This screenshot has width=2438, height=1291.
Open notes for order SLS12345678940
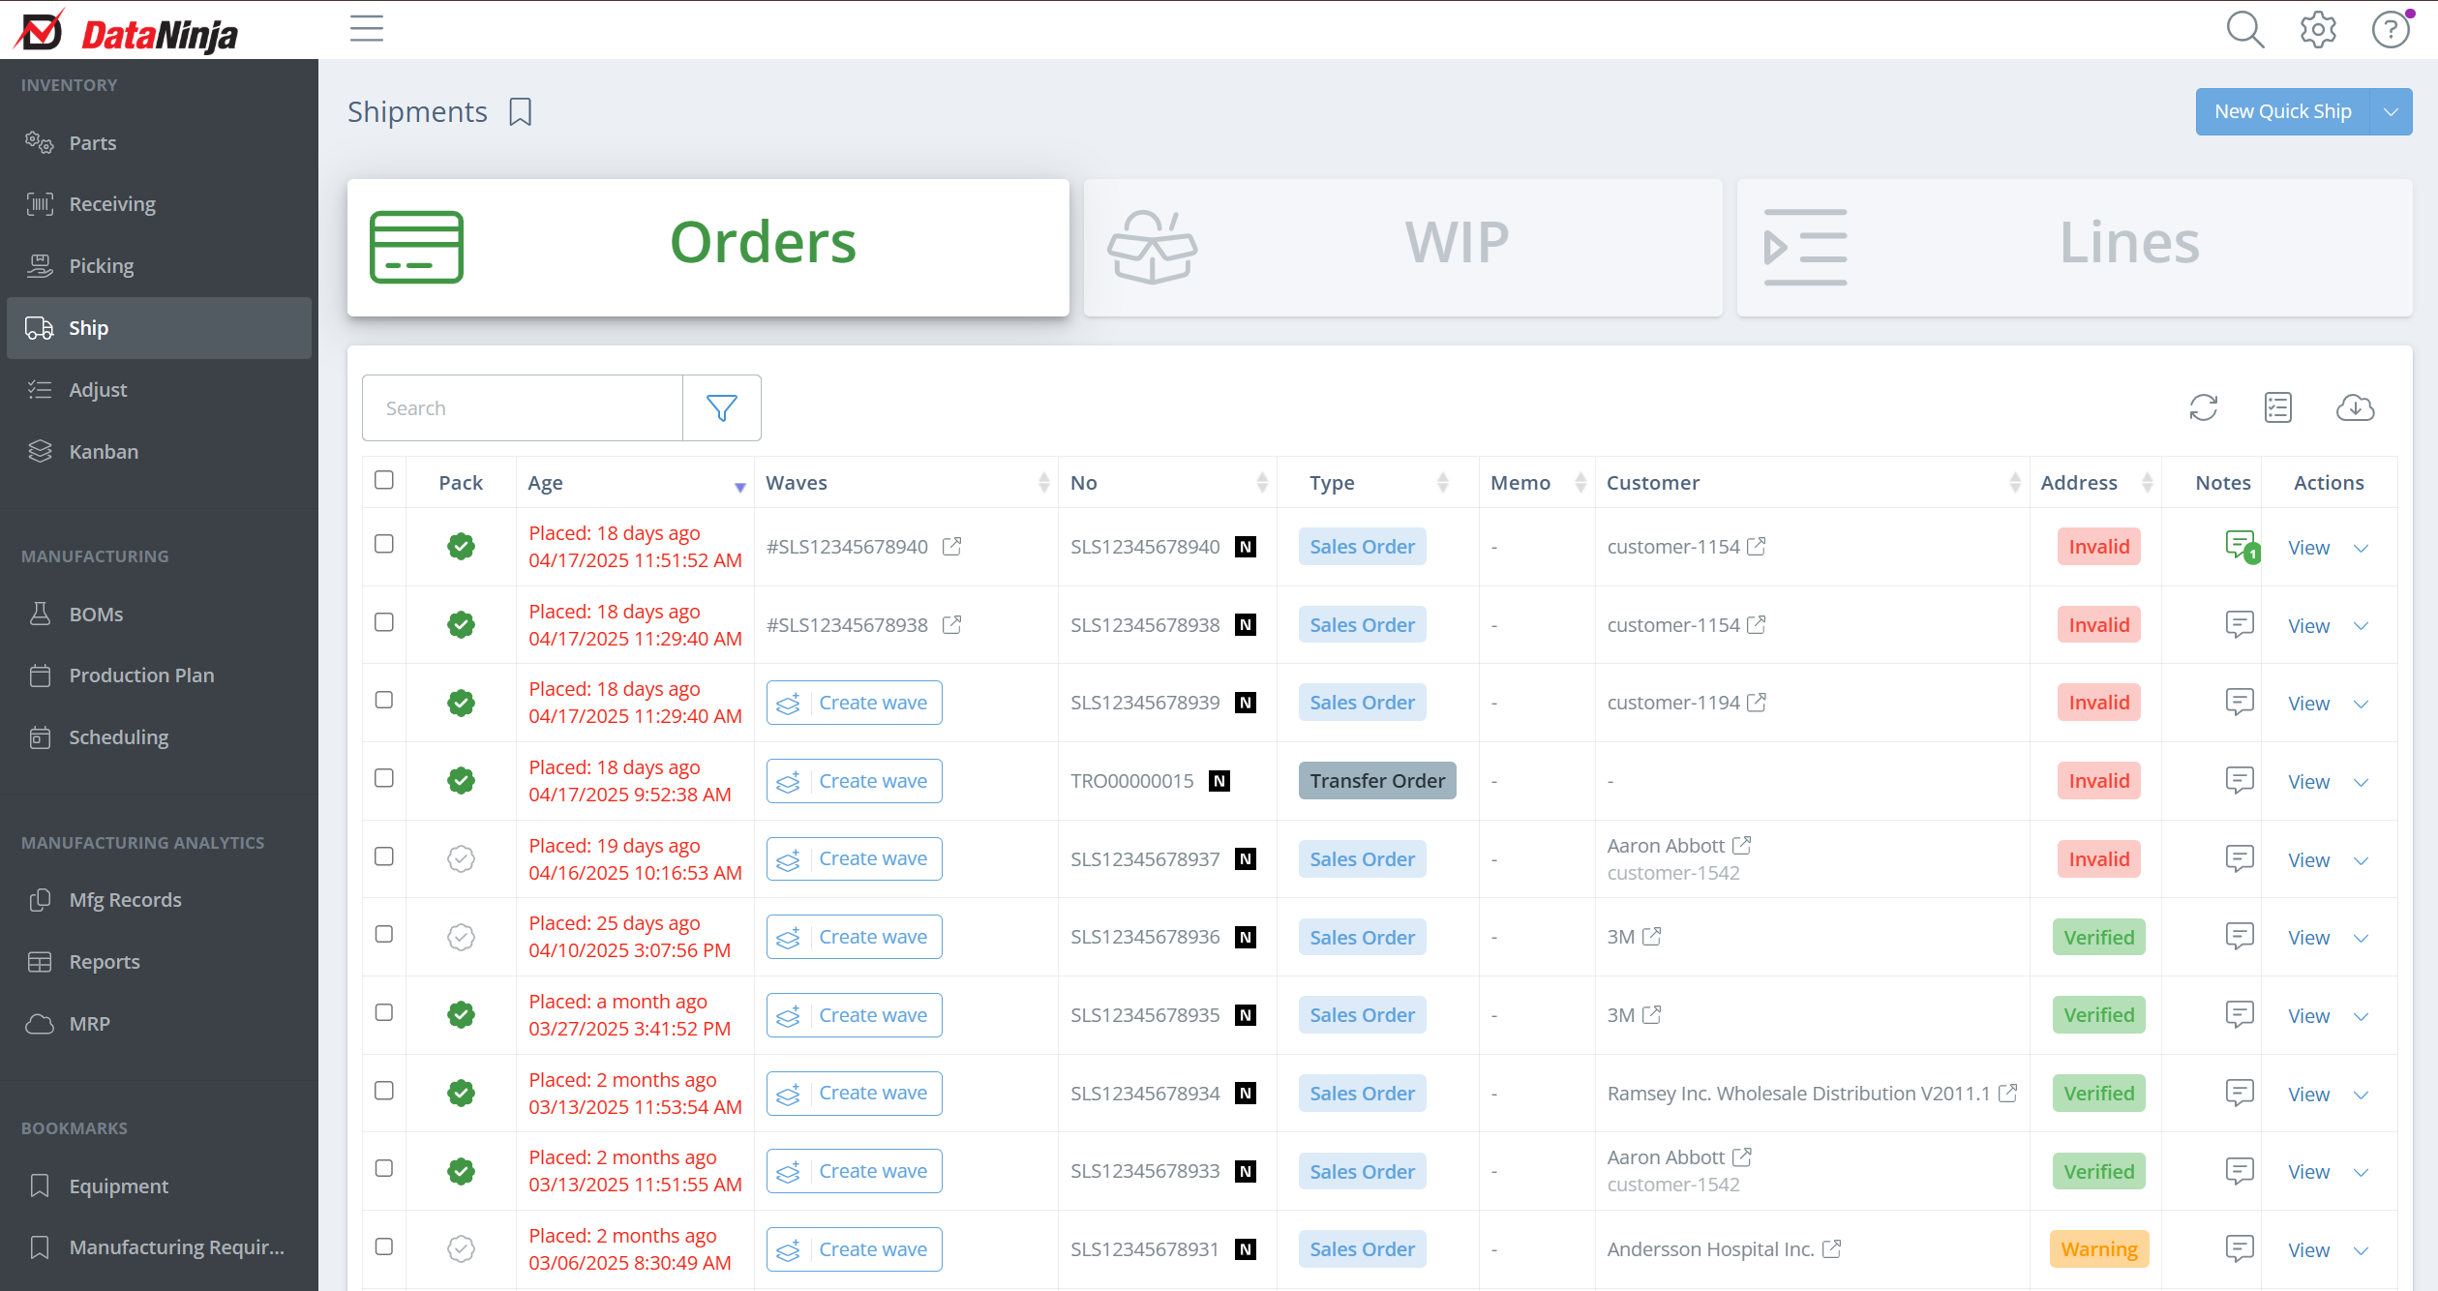coord(2240,546)
